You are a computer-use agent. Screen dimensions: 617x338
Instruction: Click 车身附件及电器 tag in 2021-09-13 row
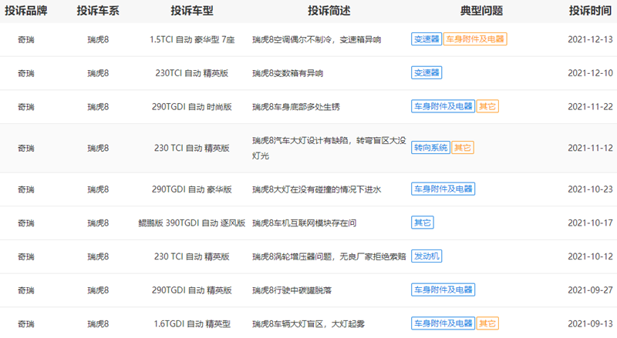point(443,323)
